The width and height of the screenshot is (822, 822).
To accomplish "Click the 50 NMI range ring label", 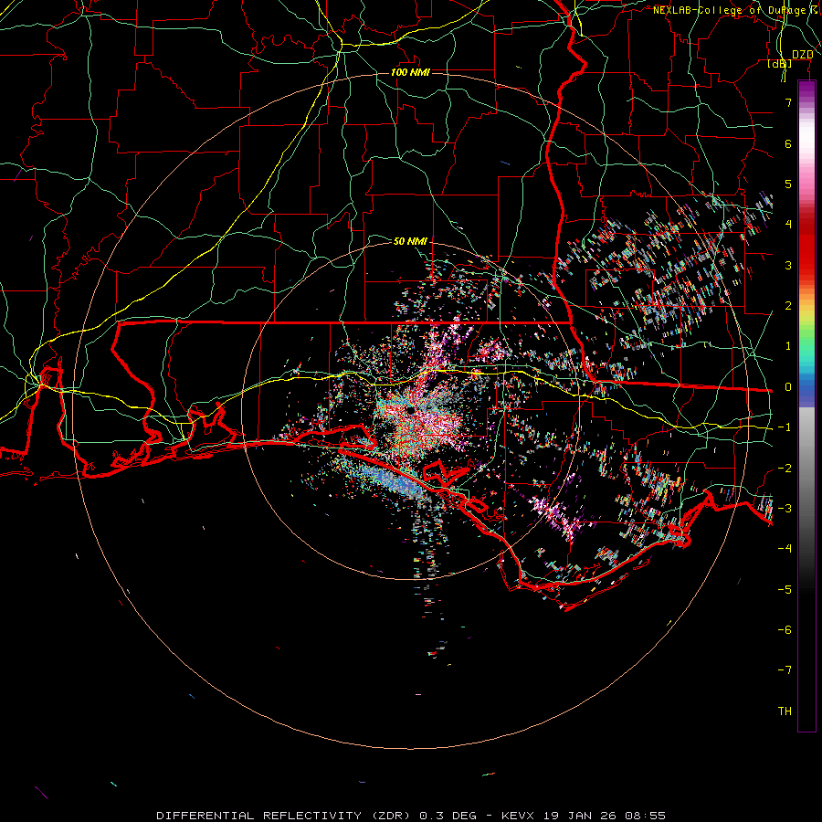I will pyautogui.click(x=410, y=241).
